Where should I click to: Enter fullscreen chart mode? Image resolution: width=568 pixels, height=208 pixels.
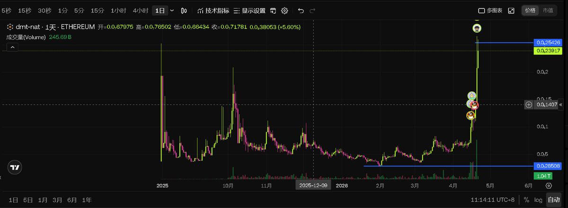pos(511,10)
